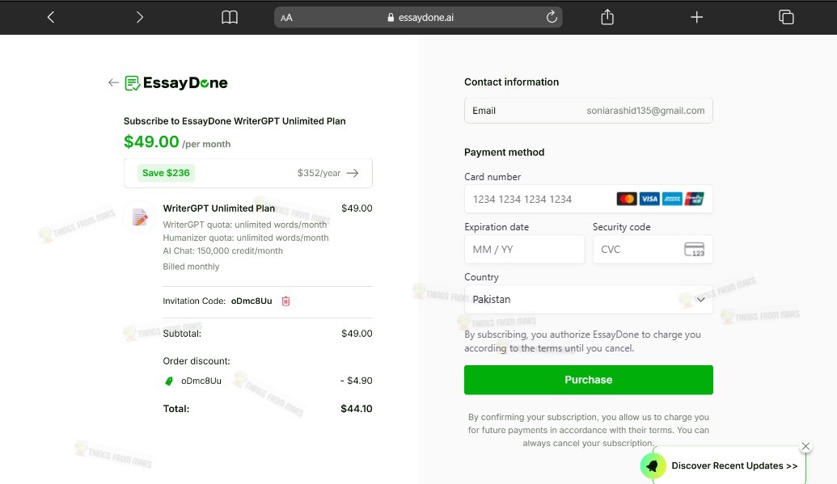Click the Billed monthly text

(191, 267)
